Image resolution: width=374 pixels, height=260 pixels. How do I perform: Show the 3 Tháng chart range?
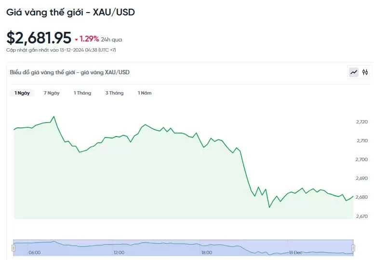(114, 93)
